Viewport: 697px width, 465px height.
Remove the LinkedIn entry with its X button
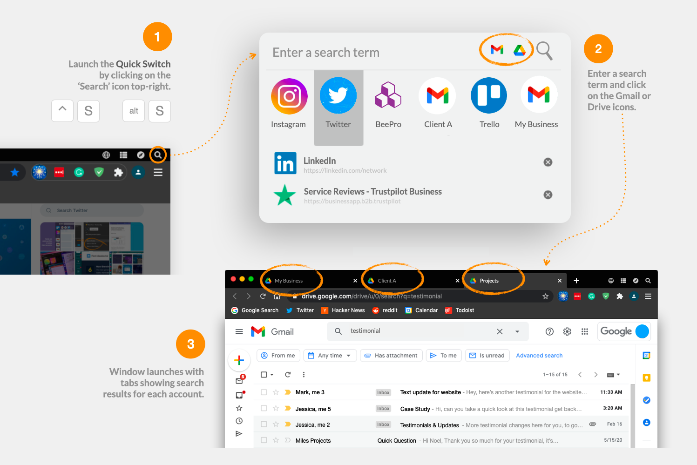tap(548, 162)
